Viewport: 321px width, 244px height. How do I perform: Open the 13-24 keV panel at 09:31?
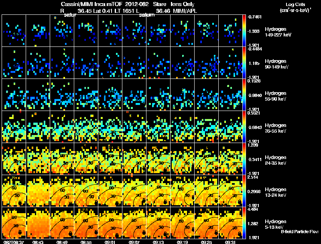pyautogui.click(x=230, y=191)
